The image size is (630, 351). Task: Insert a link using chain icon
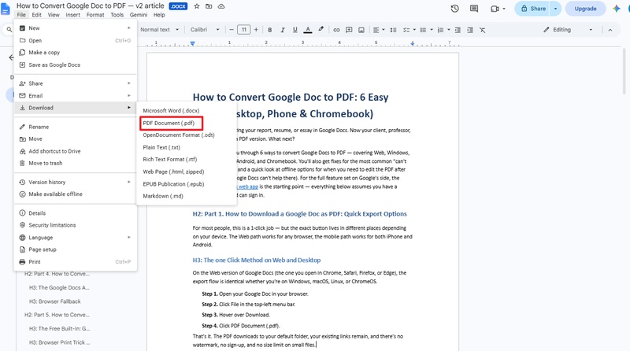[336, 30]
